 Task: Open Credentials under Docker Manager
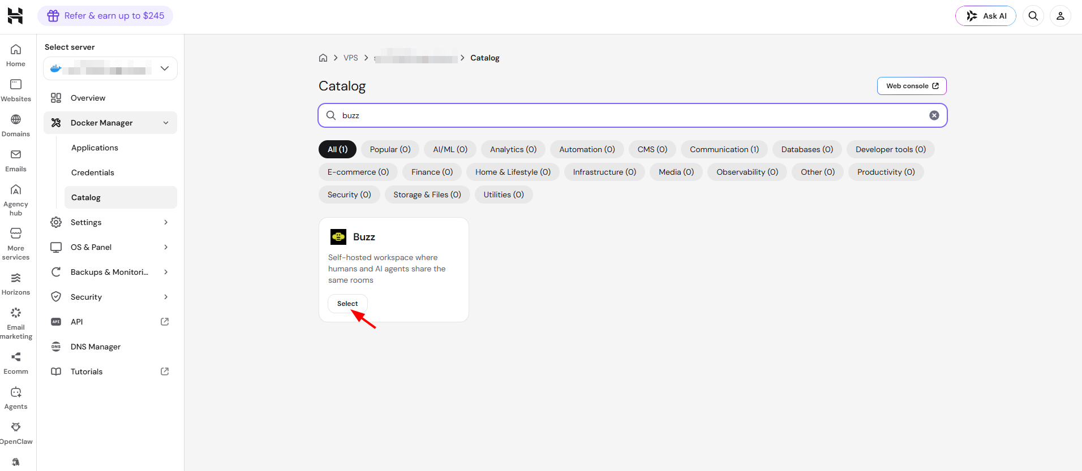pyautogui.click(x=121, y=172)
